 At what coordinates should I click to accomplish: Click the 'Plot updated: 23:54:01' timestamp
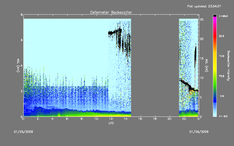(x=204, y=6)
